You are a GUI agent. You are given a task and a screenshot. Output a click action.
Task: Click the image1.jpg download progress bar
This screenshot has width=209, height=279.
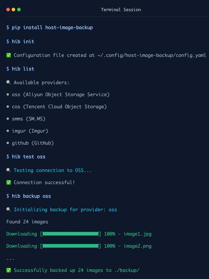tap(71, 234)
